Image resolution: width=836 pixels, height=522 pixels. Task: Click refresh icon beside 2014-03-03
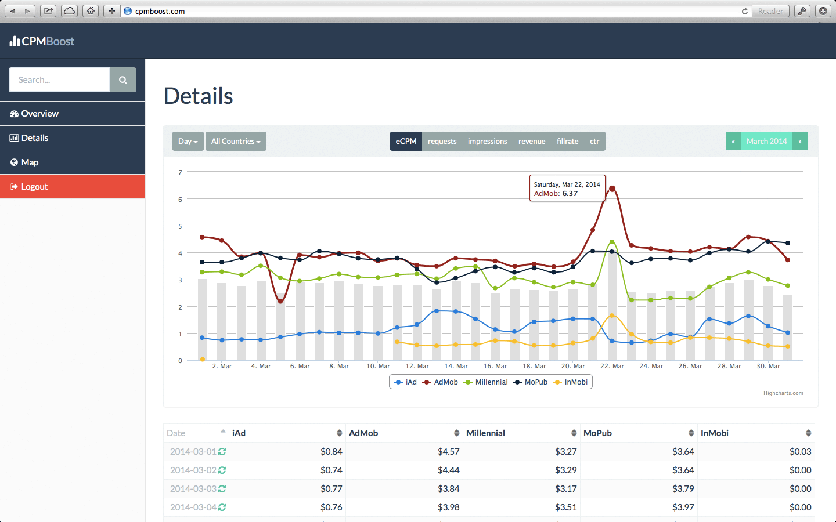[x=222, y=489]
